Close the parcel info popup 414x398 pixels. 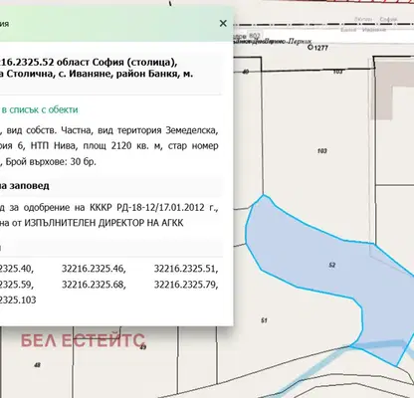223,23
